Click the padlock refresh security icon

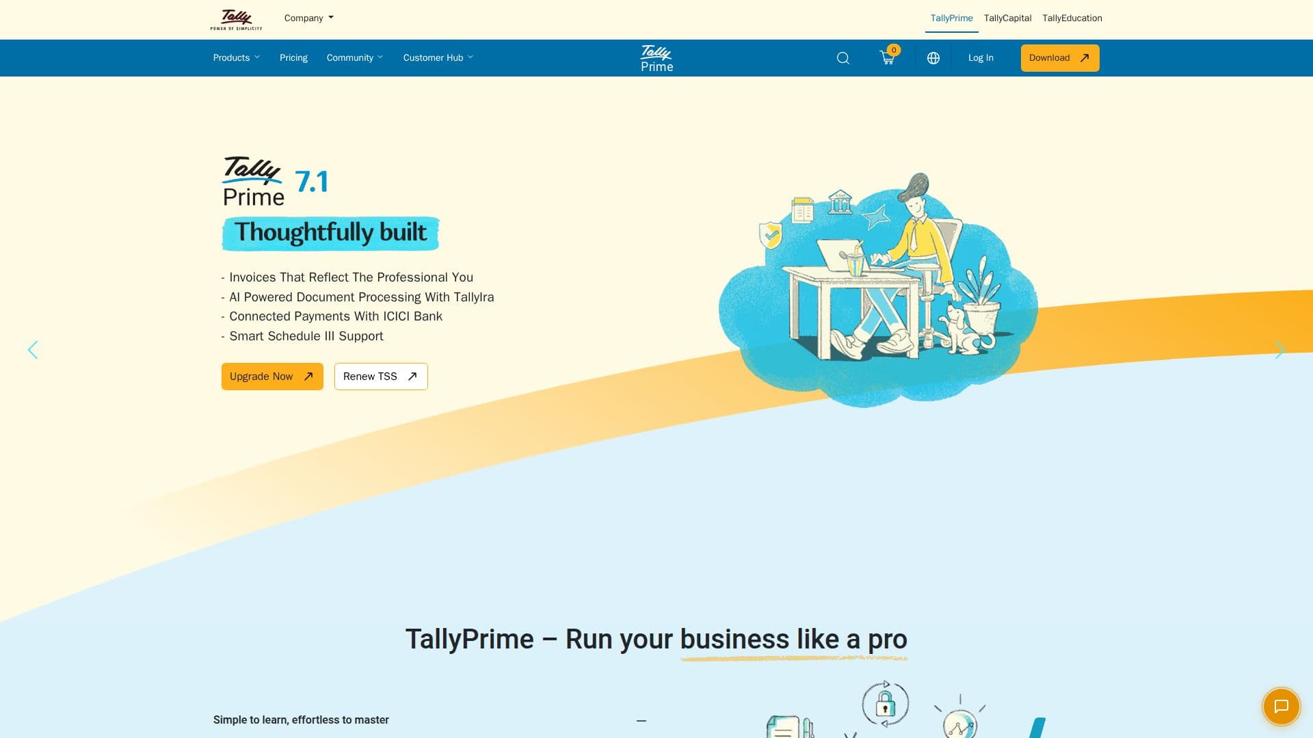point(885,703)
